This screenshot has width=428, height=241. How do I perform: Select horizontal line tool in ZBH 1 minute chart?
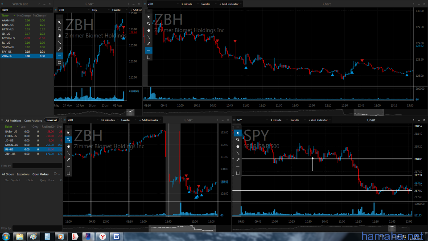(x=148, y=50)
